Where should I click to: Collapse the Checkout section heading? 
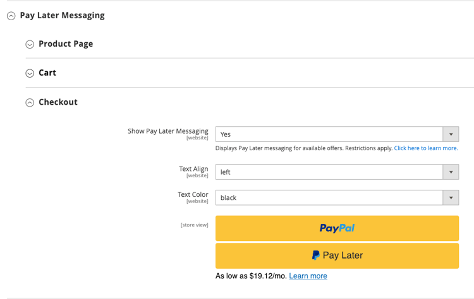coord(58,102)
